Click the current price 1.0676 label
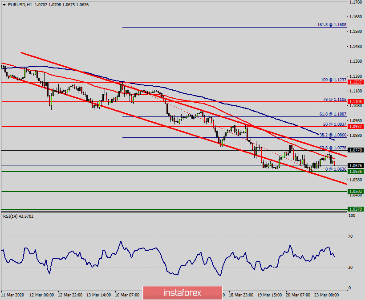 tap(356, 165)
